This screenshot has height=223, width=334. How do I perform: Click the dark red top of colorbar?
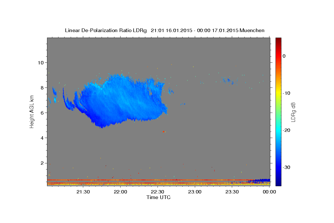pos(278,40)
